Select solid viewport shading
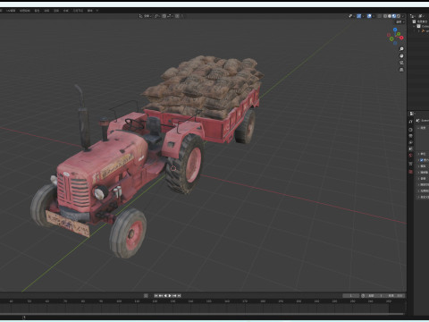 (x=390, y=16)
